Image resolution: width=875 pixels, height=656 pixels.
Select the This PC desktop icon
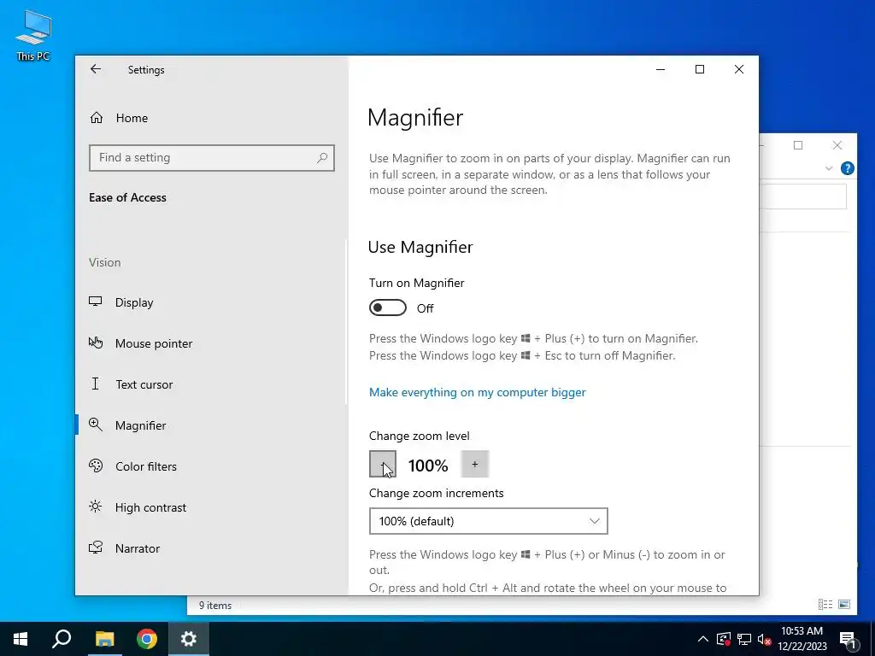tap(33, 35)
